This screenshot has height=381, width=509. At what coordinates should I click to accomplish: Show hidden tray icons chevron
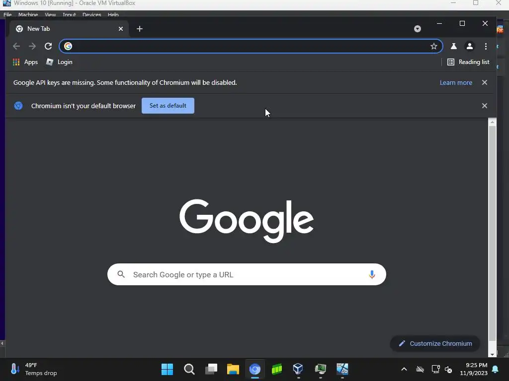tap(404, 369)
